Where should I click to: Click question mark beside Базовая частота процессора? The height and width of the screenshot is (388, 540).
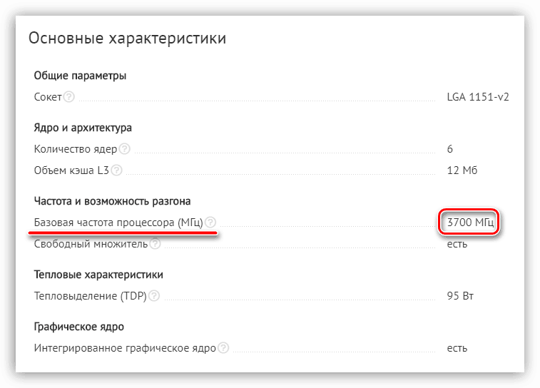click(x=210, y=223)
